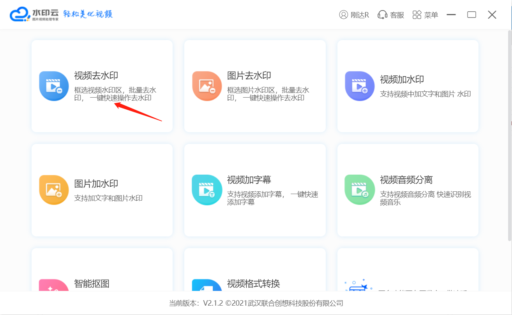512x315 pixels.
Task: Open 视频加水印 feature description text
Action: click(x=425, y=94)
